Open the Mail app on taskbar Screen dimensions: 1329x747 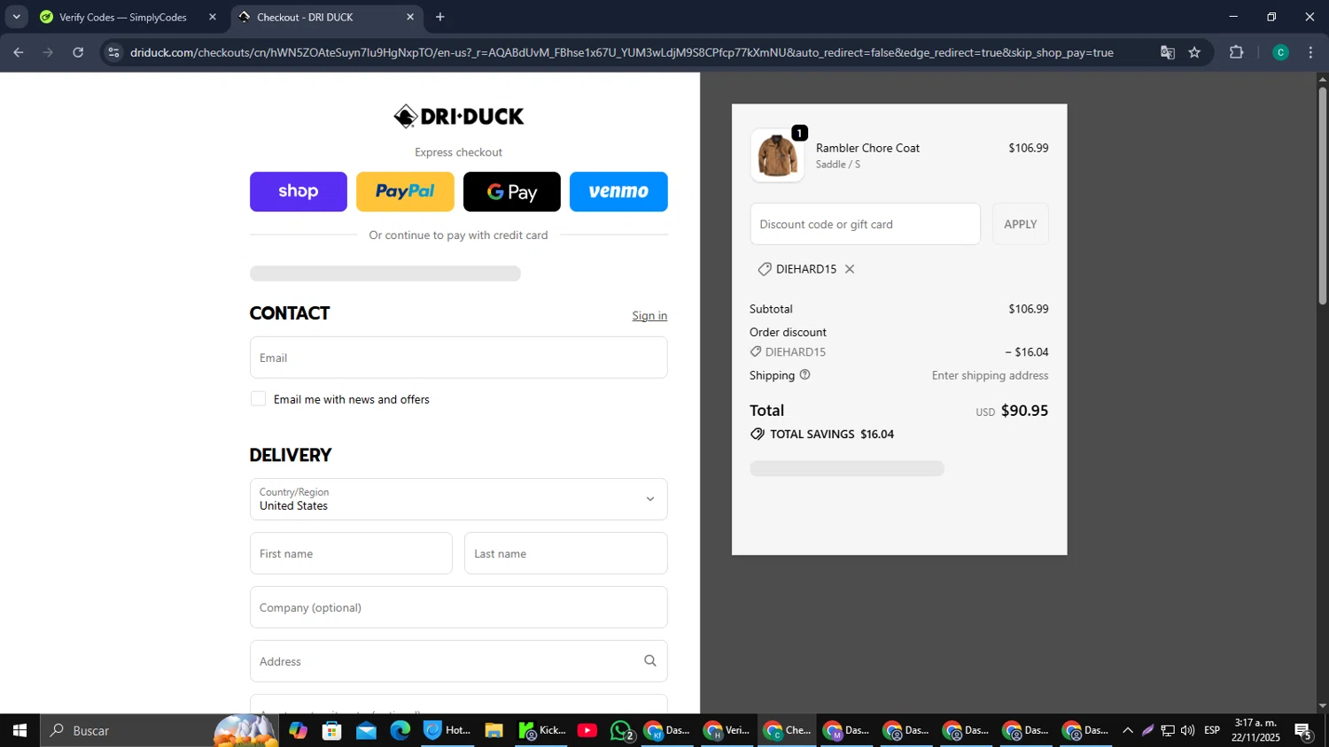click(366, 730)
